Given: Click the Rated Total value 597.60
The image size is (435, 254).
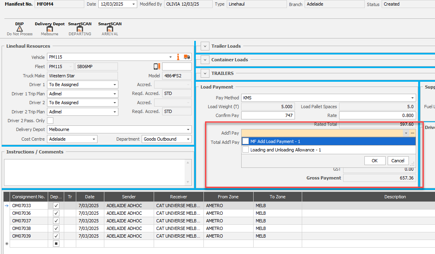Looking at the screenshot, I should point(378,125).
